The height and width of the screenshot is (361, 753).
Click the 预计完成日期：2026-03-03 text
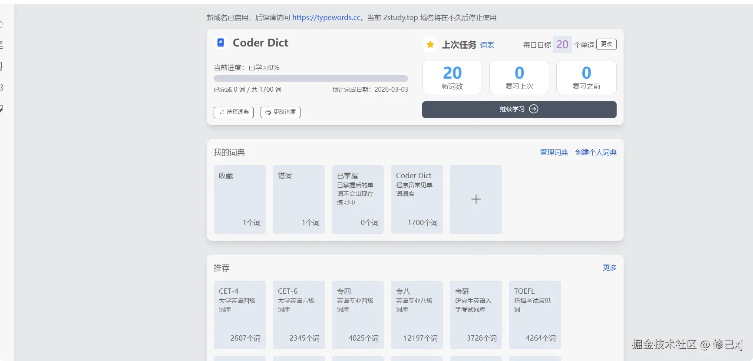coord(370,89)
